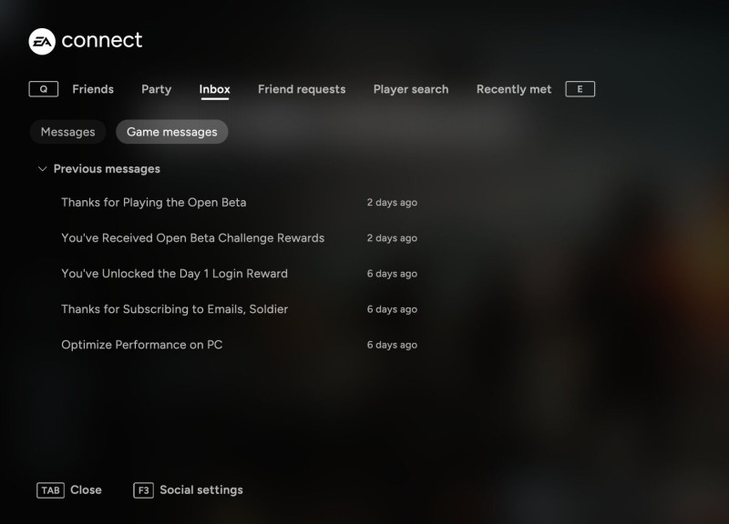Switch to the Messages filter

pyautogui.click(x=67, y=132)
